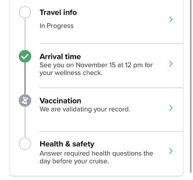The width and height of the screenshot is (193, 180).
Task: Expand the Vaccination row chevron
Action: click(x=171, y=108)
